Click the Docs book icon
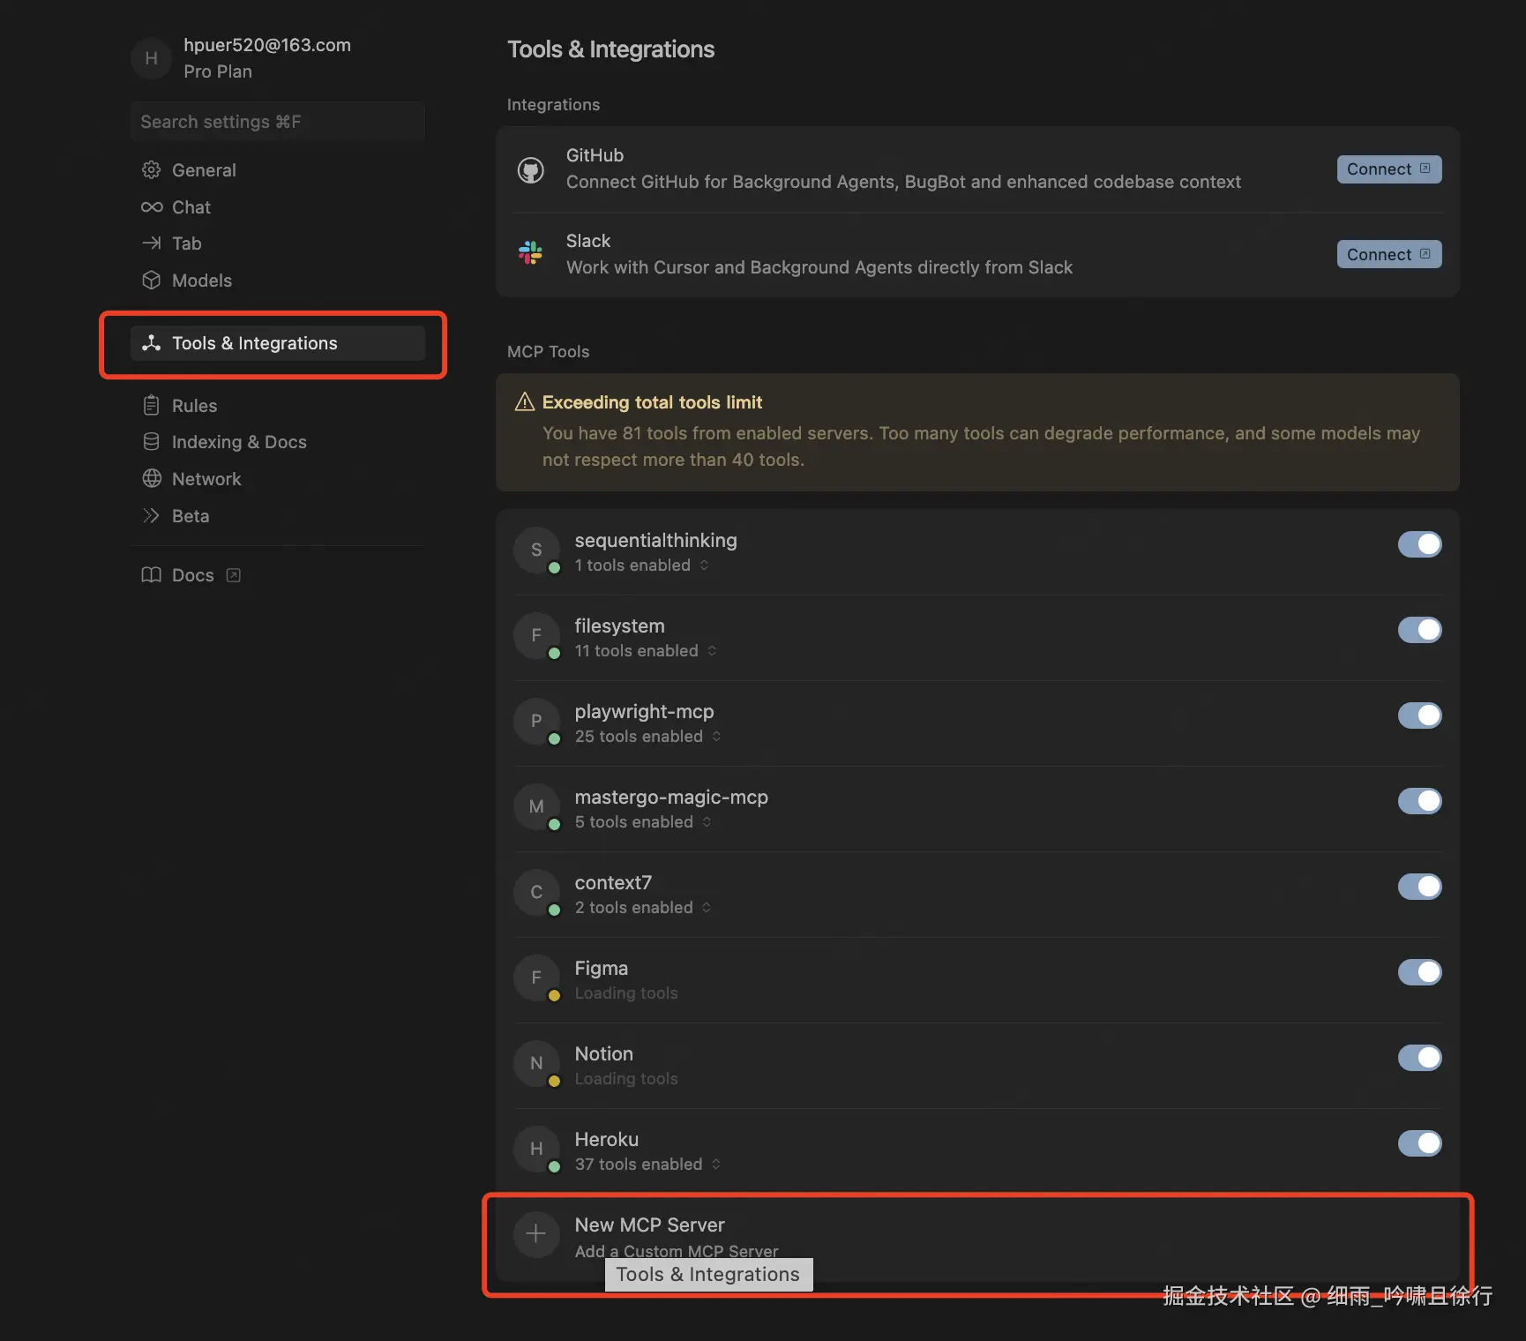The height and width of the screenshot is (1341, 1526). click(152, 574)
